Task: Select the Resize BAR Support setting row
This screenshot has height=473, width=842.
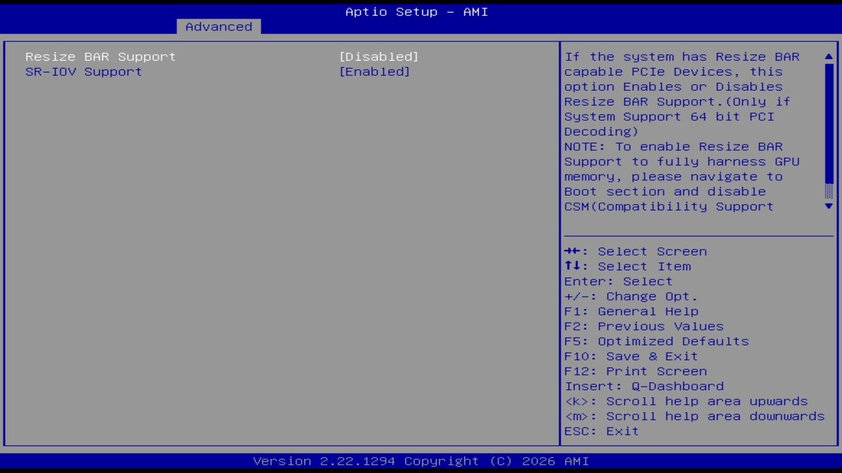Action: pos(100,56)
